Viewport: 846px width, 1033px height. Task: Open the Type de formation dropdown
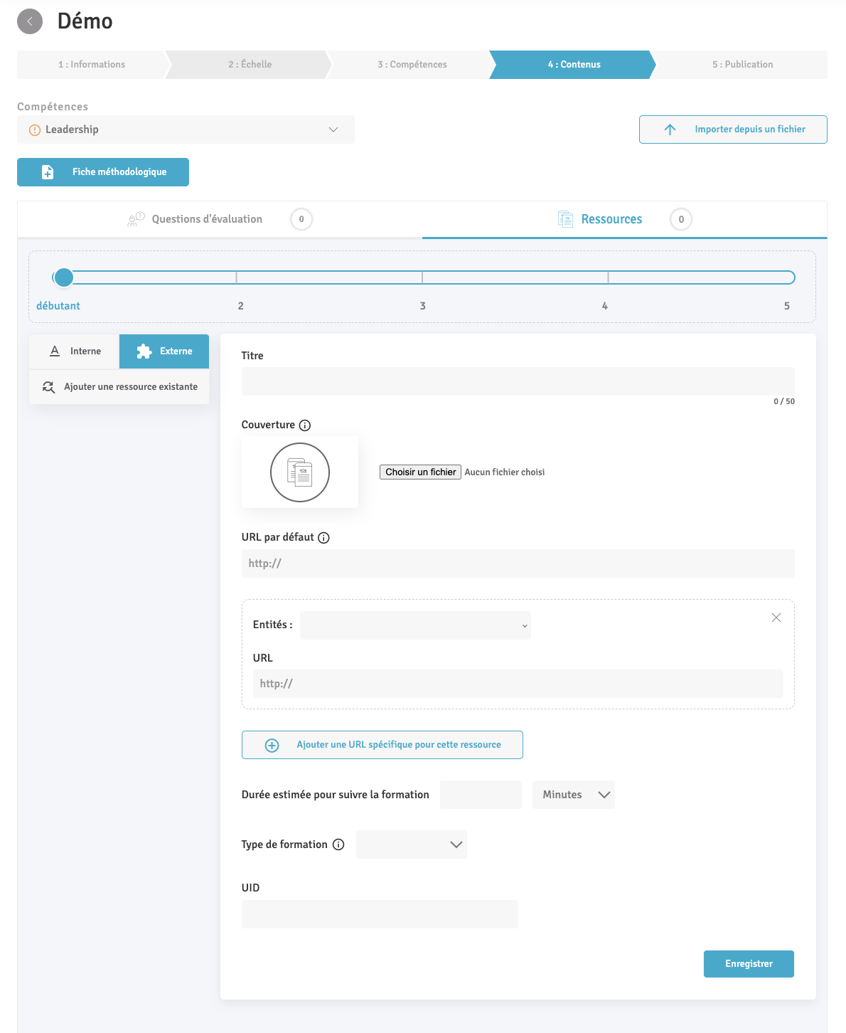[412, 844]
